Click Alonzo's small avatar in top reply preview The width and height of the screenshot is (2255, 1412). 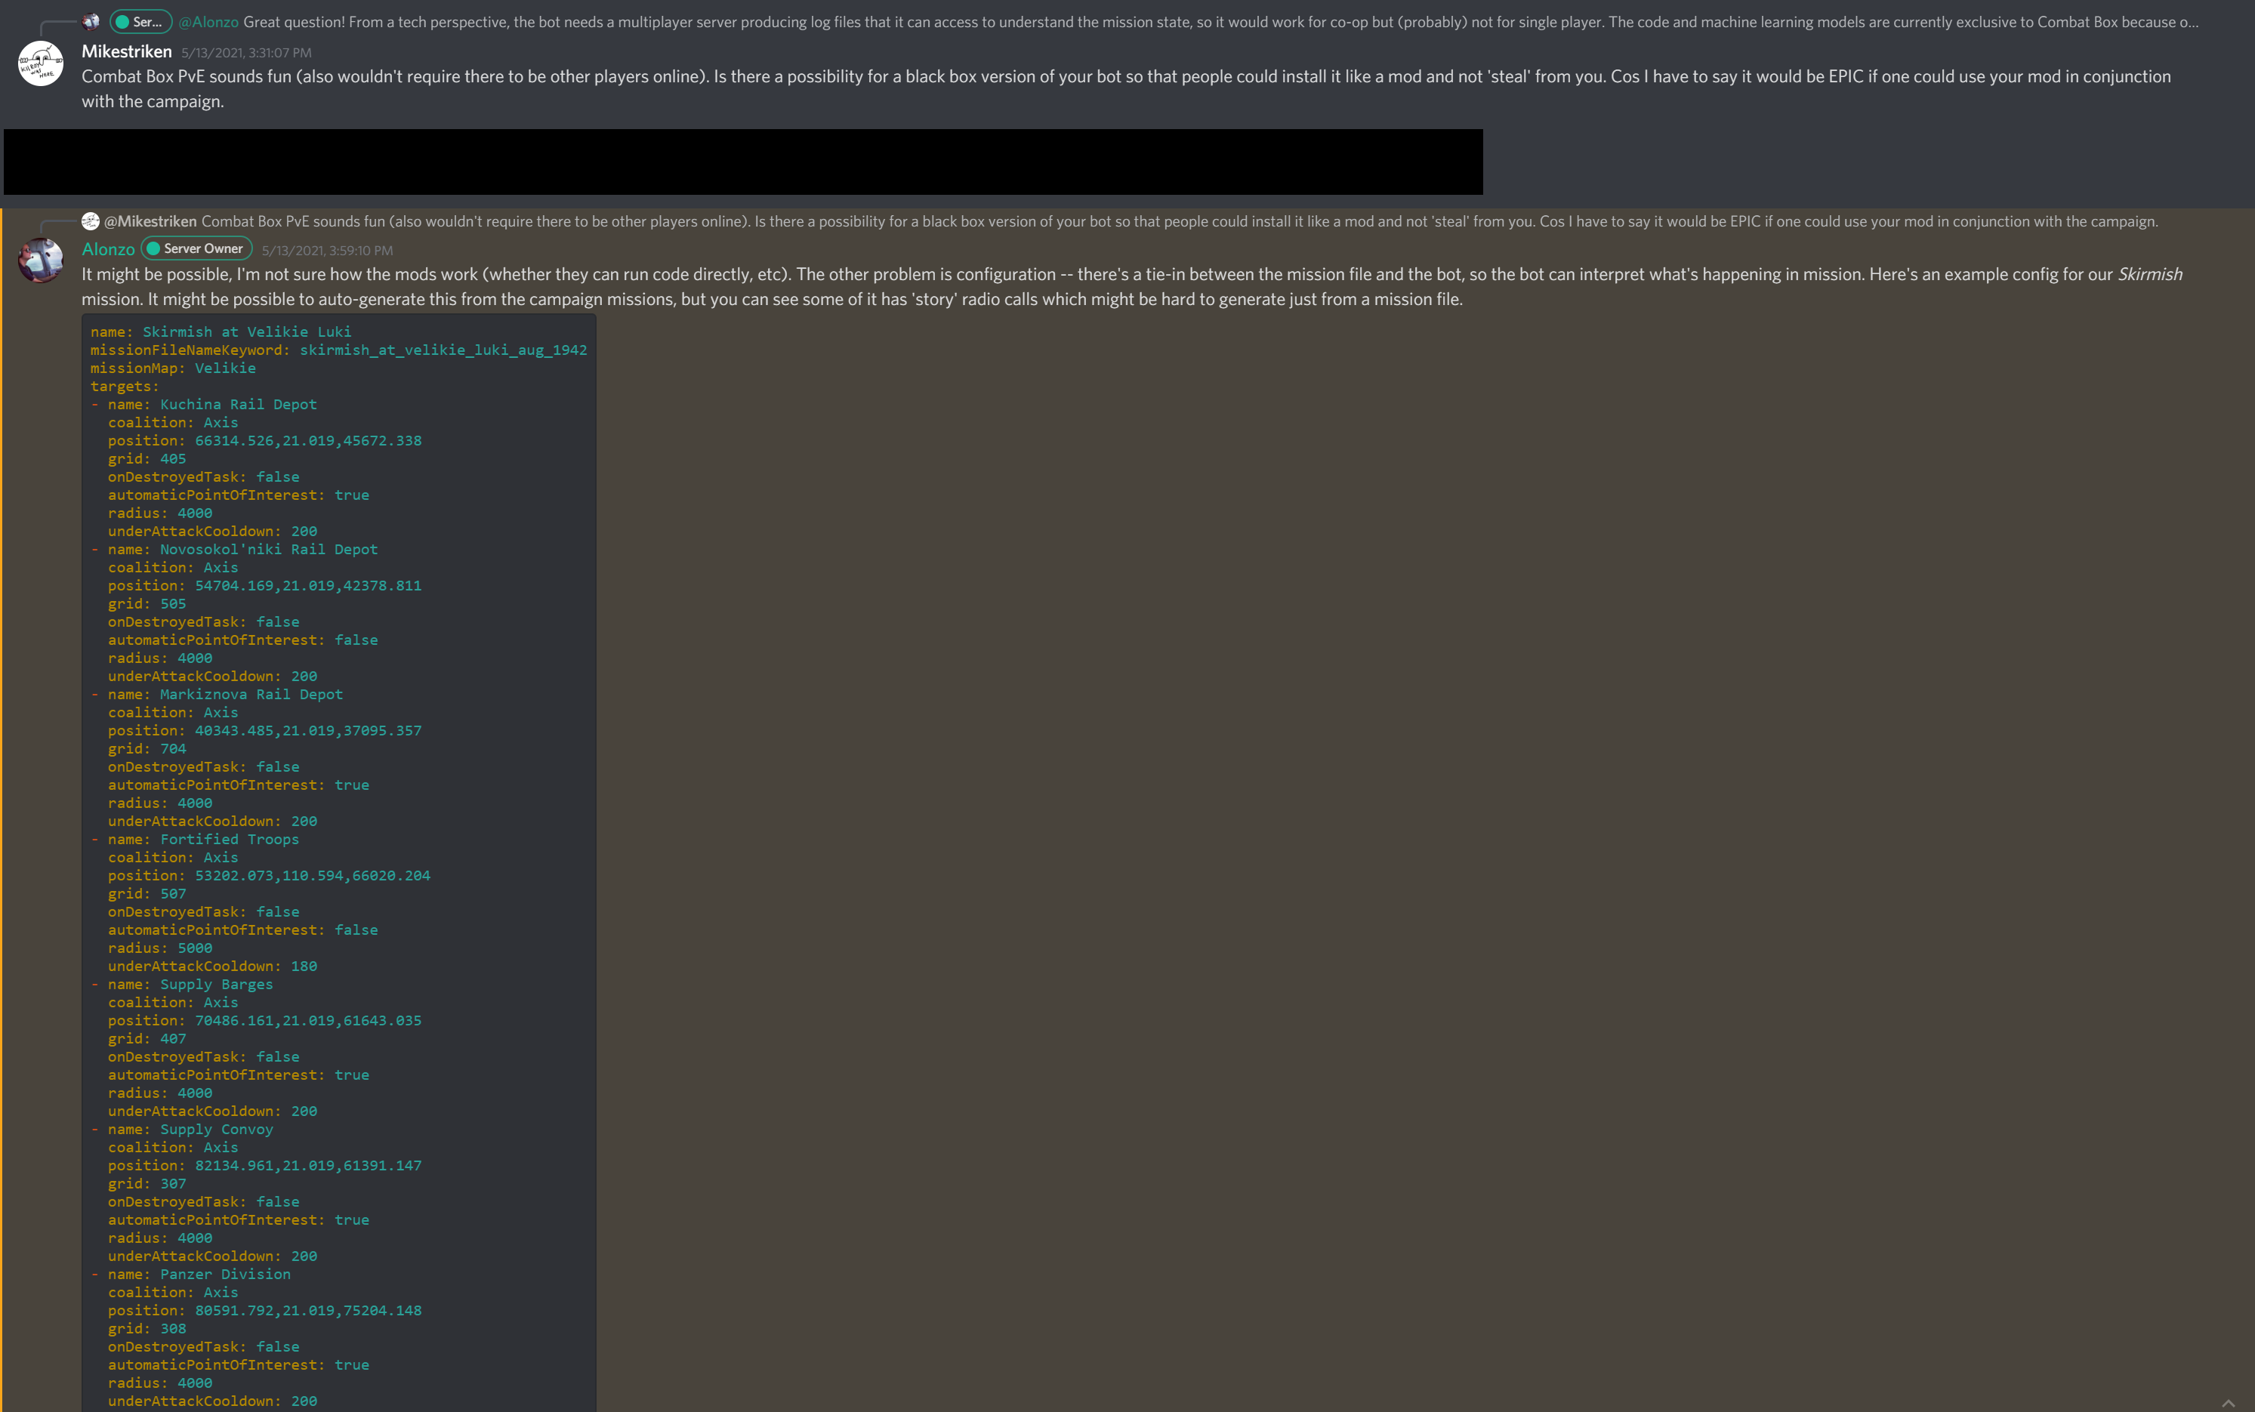click(x=91, y=21)
